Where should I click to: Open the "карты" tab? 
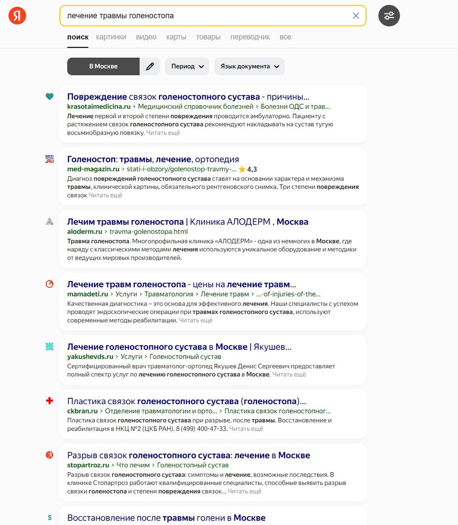click(176, 37)
